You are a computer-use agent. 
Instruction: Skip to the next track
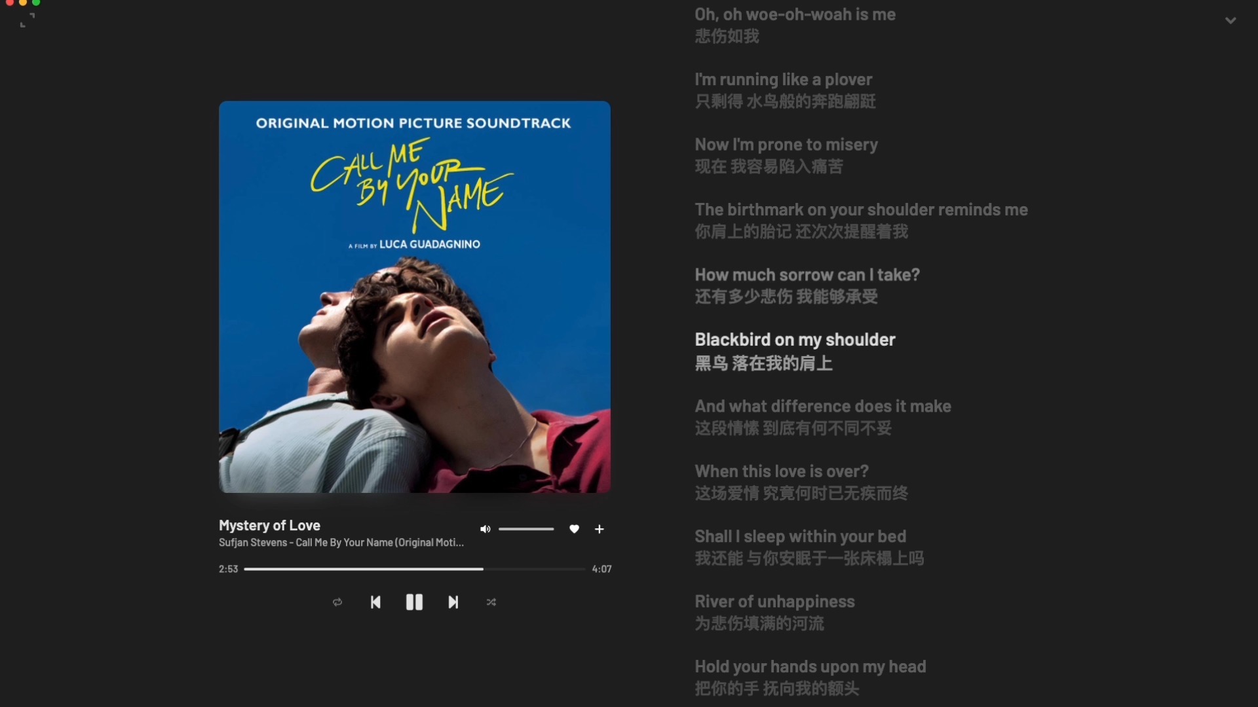453,602
